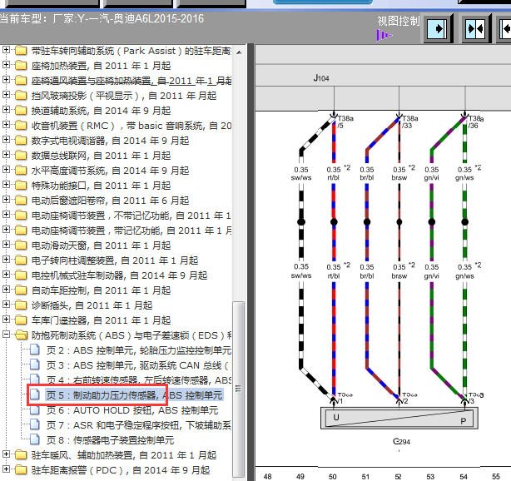
Task: Expand the 收音机装置 (RMC) folder
Action: pyautogui.click(x=6, y=125)
